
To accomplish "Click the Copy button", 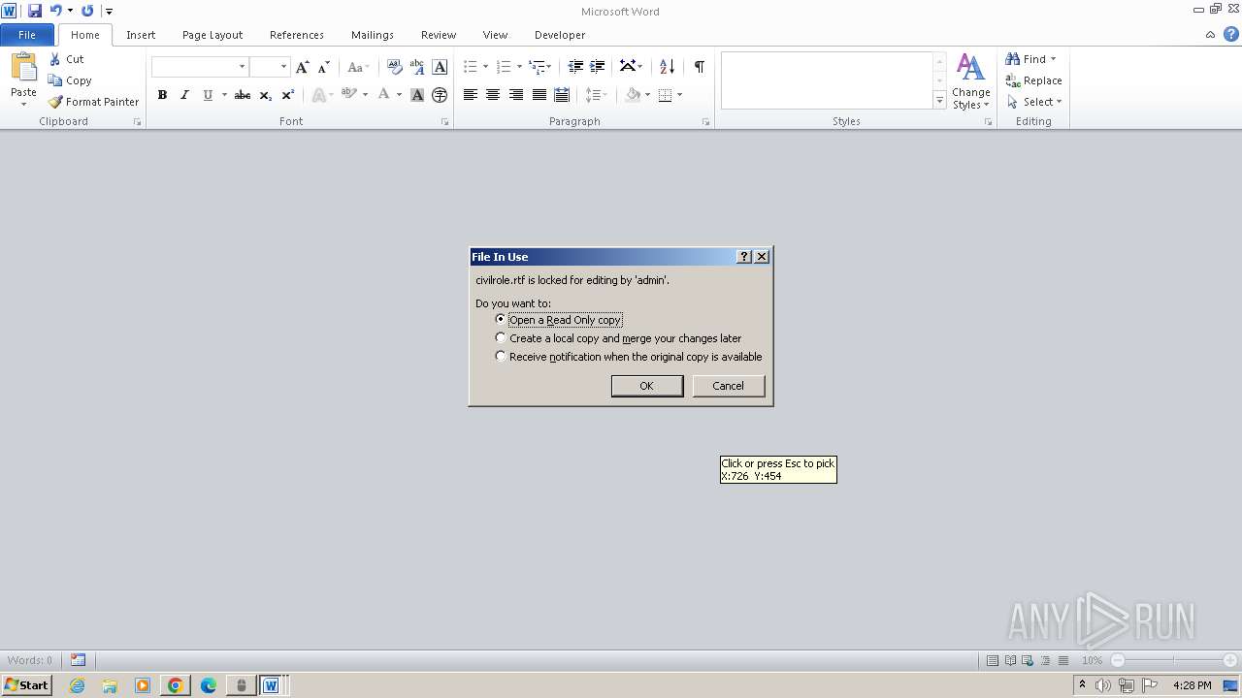I will click(70, 80).
